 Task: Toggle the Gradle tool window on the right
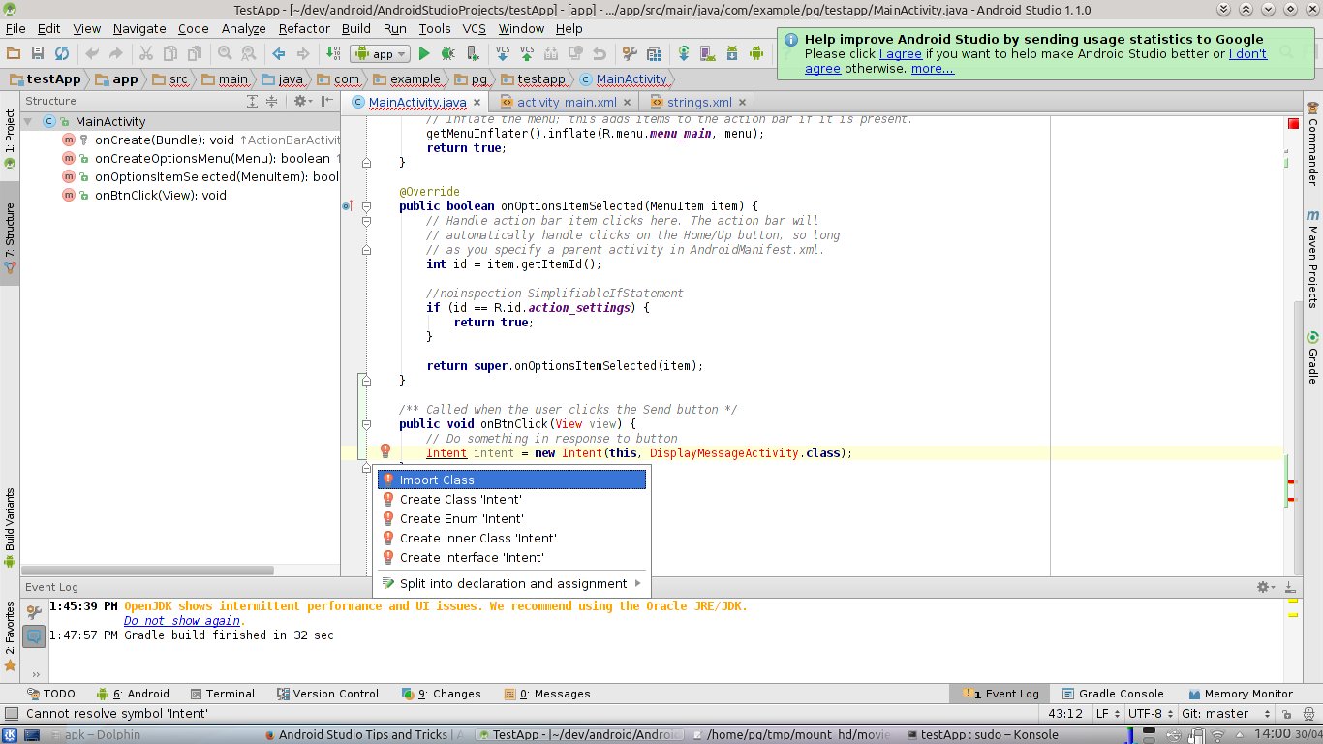point(1312,357)
